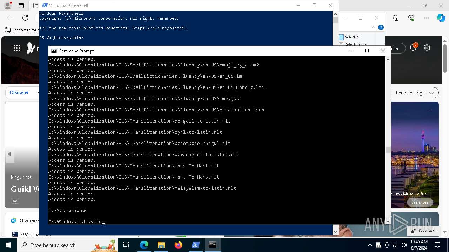Refresh the Edge page
The image size is (449, 252).
point(25,18)
